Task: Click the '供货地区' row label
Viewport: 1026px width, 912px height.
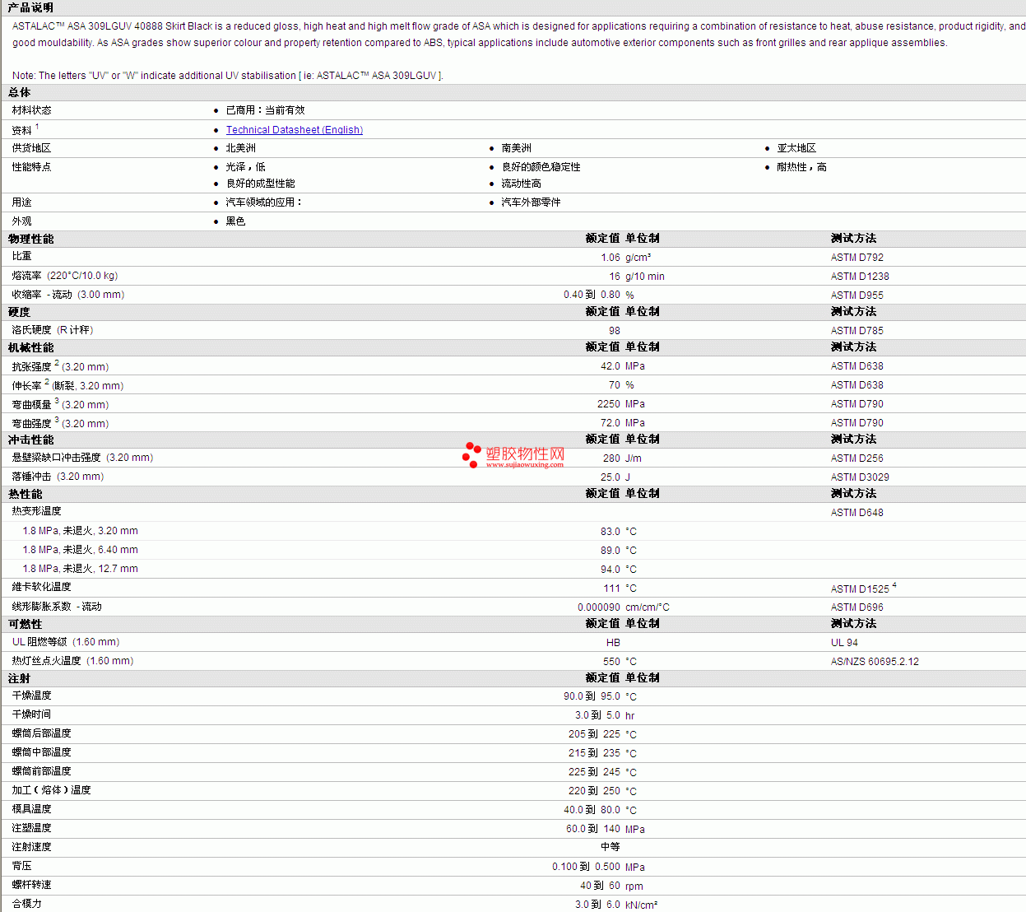Action: click(x=31, y=148)
